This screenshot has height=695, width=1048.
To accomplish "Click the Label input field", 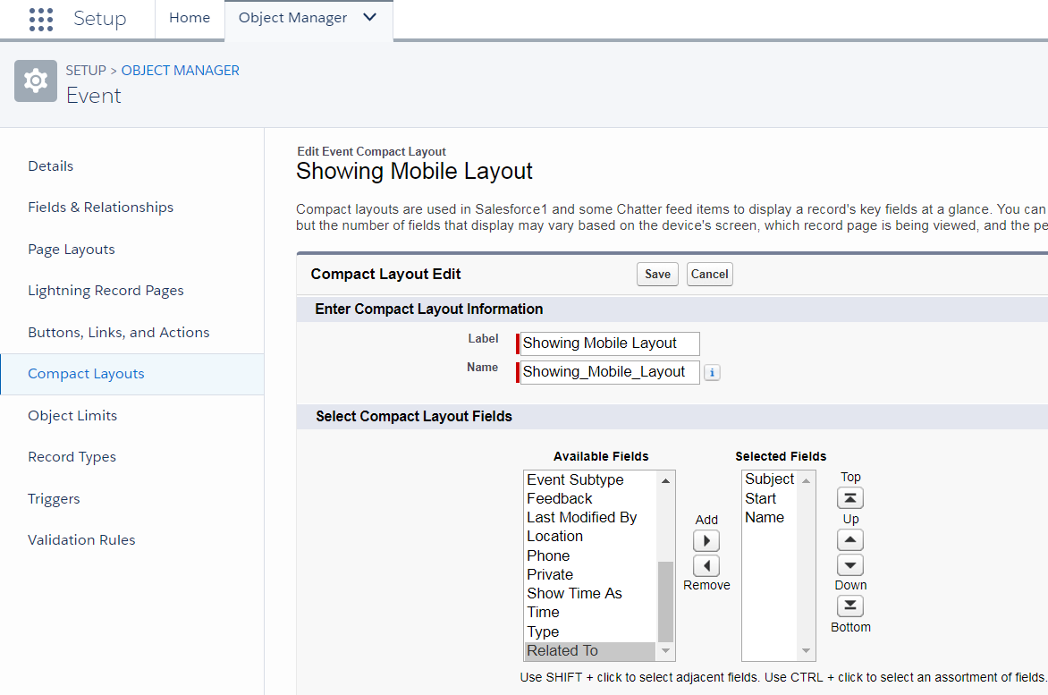I will 609,343.
